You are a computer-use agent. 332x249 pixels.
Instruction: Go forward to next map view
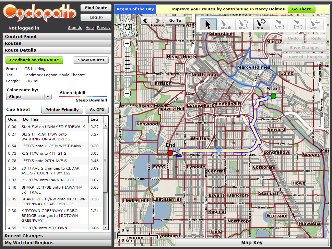pos(157,20)
